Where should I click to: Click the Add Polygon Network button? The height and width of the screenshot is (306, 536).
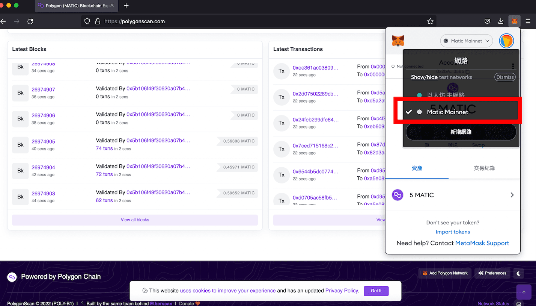point(445,273)
